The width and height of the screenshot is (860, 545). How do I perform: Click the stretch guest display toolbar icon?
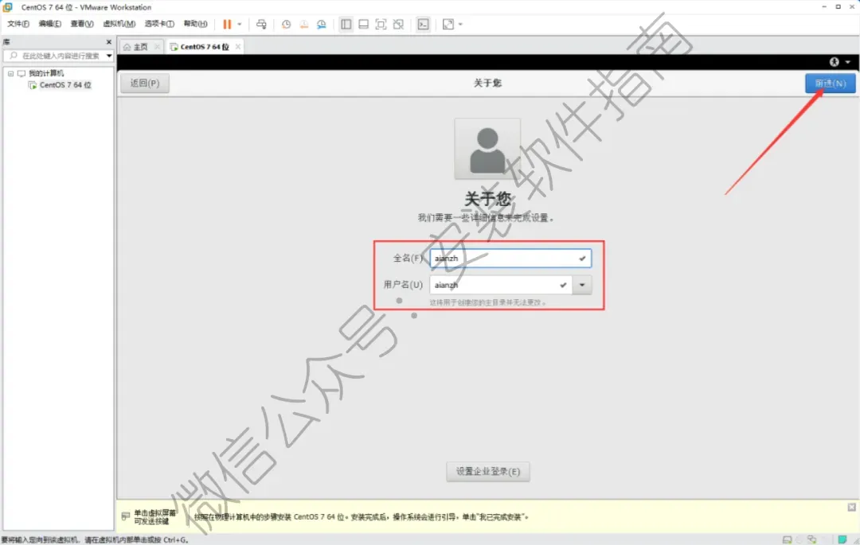pyautogui.click(x=448, y=24)
